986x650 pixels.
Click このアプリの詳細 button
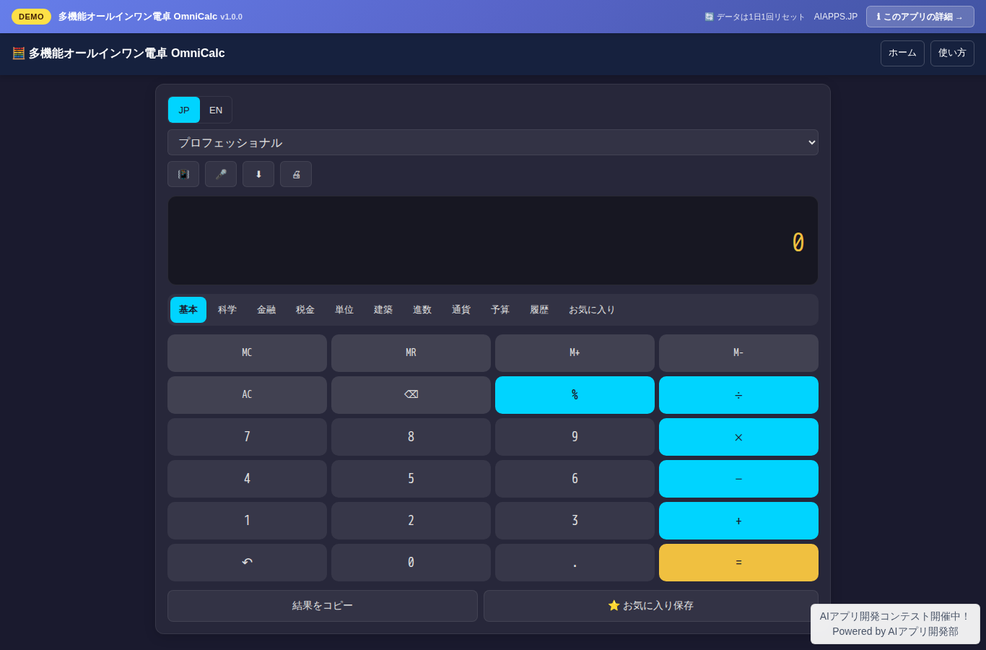point(920,17)
